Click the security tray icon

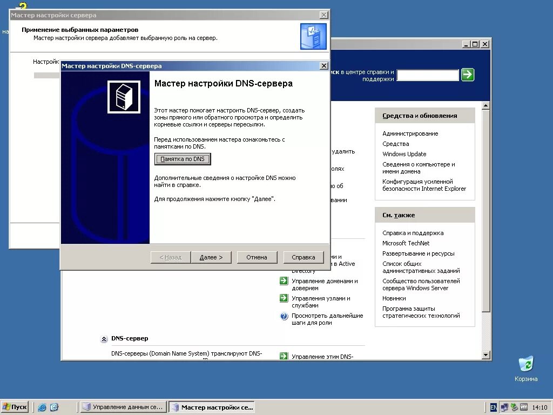tap(514, 407)
